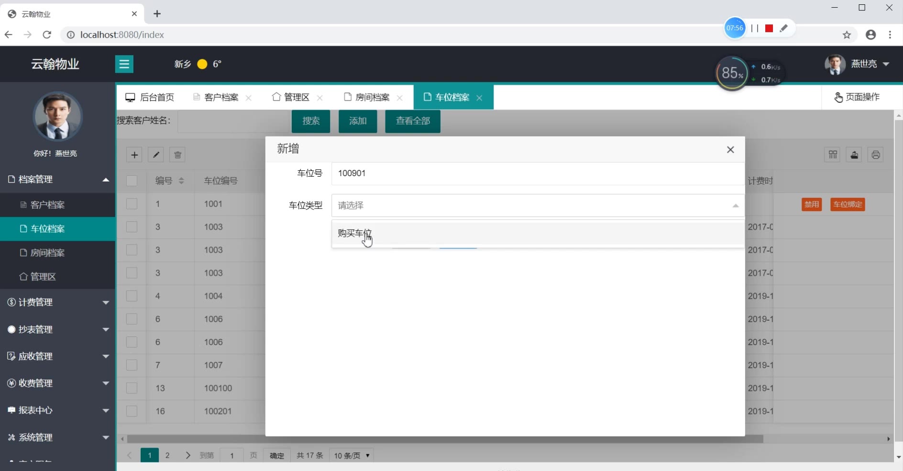
Task: Click the horizontal table scrollbar
Action: 445,439
